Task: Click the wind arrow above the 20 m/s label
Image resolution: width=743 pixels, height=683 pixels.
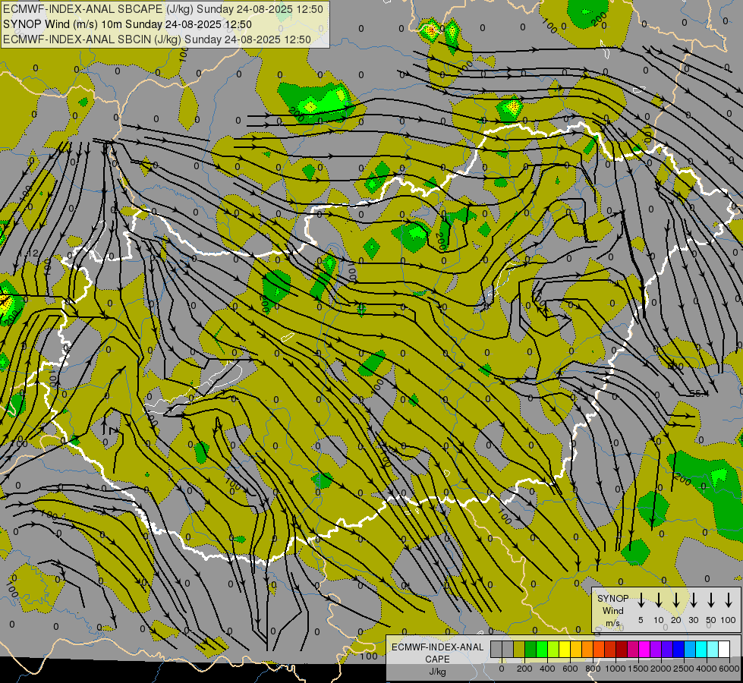Action: [676, 600]
